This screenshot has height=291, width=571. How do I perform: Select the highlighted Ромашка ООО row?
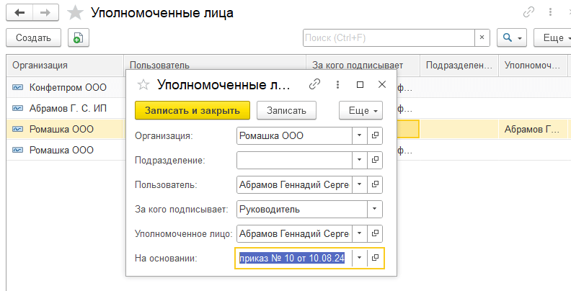coord(66,129)
